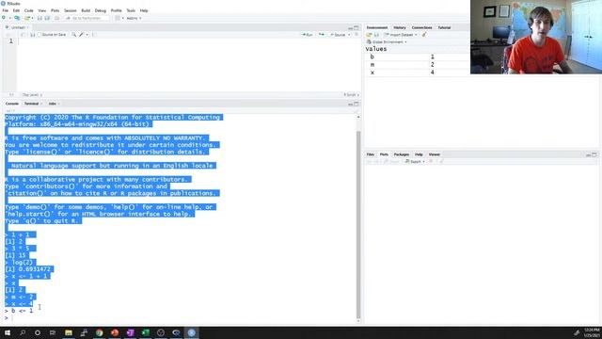
Task: Open Windows Start menu
Action: pos(8,332)
